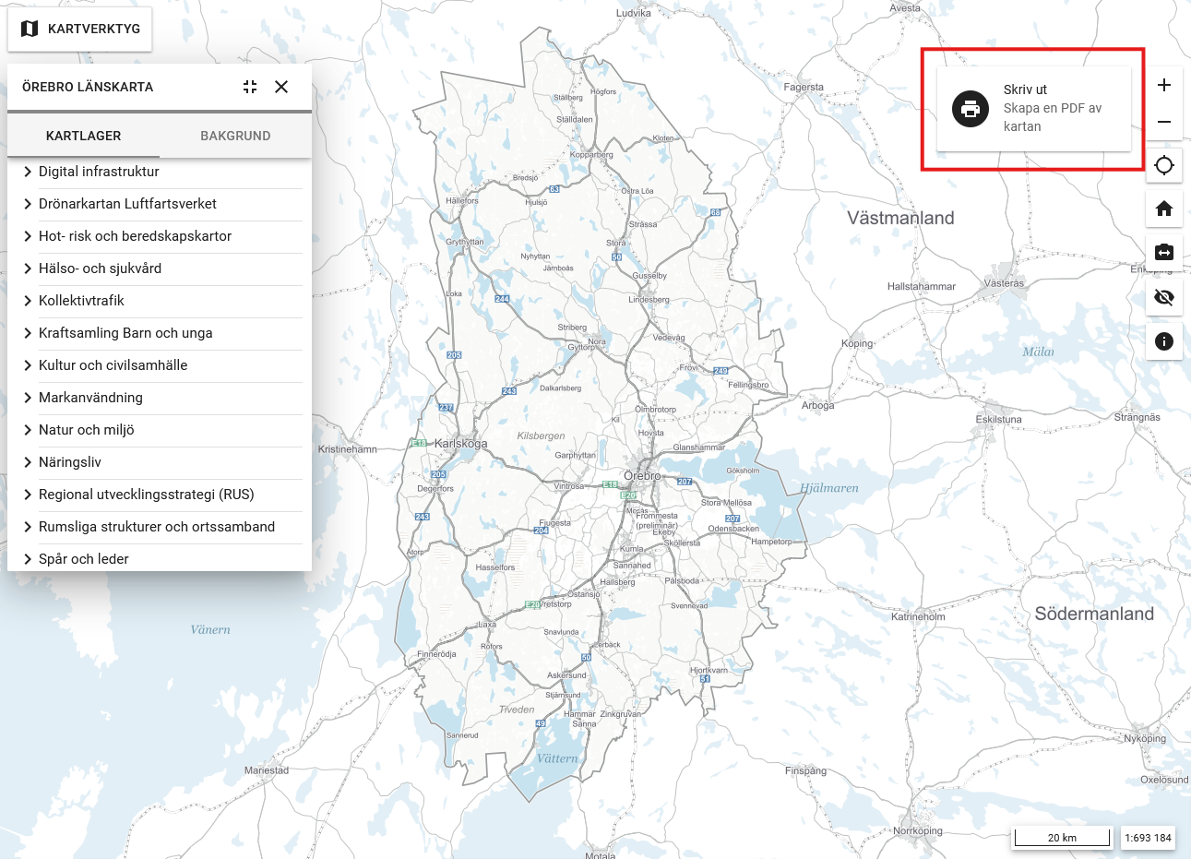Viewport: 1191px width, 859px height.
Task: Click the printer icon for Skriv ut
Action: [x=970, y=109]
